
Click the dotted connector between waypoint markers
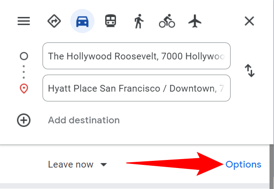(x=24, y=71)
